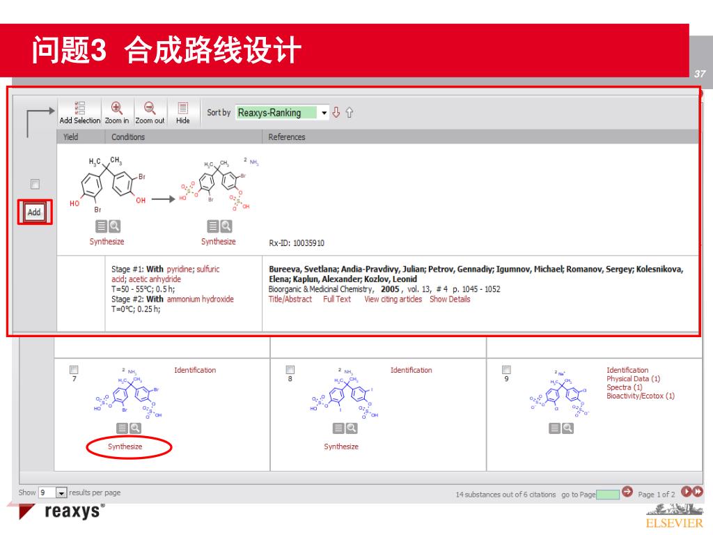Open the Title/Abstract link
Image resolution: width=713 pixels, height=535 pixels.
click(x=290, y=300)
